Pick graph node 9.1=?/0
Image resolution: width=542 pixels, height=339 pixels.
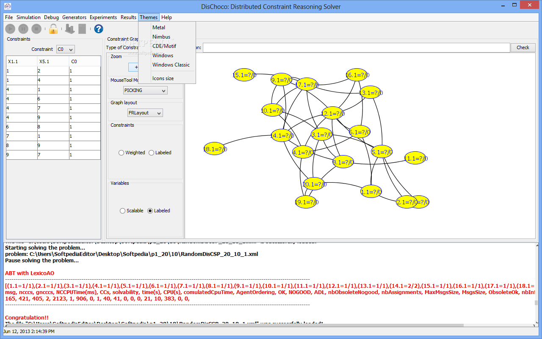(x=282, y=80)
